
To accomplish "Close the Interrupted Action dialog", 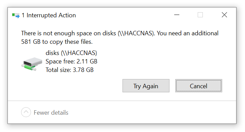I will point(224,15).
